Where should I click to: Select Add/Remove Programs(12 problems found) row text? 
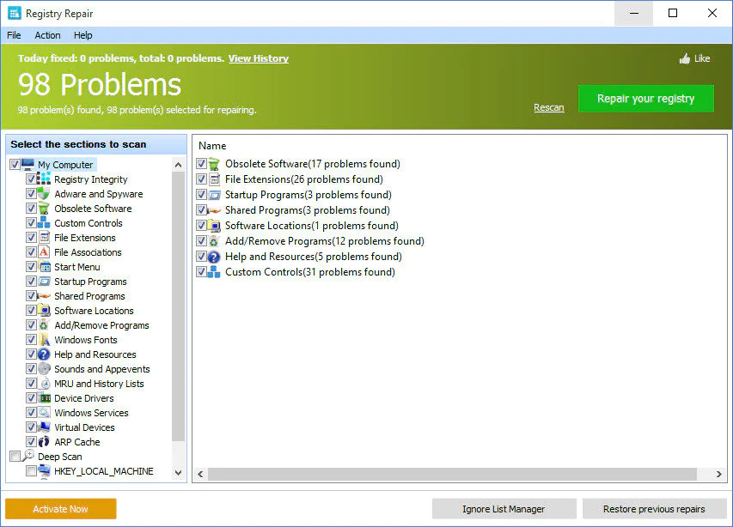pos(325,241)
